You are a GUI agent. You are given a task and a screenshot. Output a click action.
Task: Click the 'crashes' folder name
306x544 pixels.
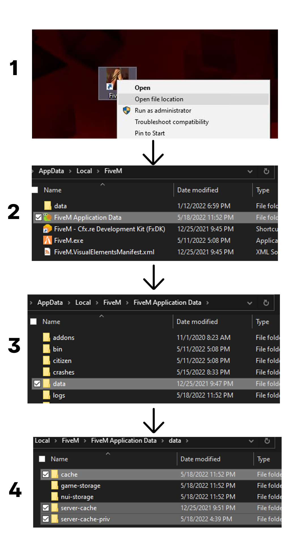click(63, 372)
